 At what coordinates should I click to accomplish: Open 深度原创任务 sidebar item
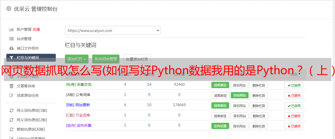(x=28, y=95)
